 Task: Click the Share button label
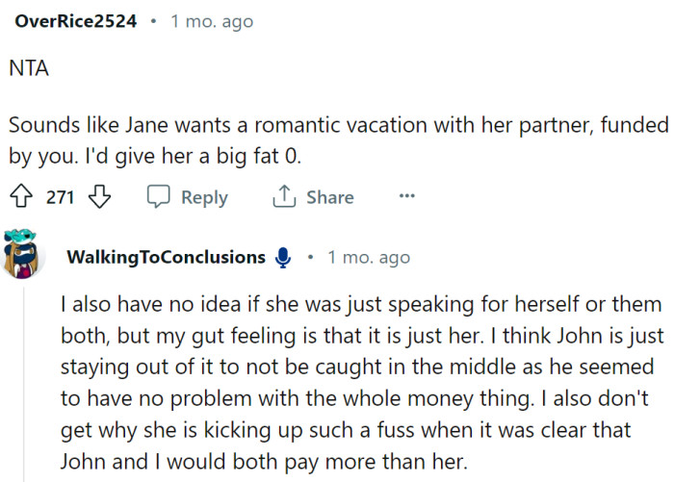coord(329,197)
